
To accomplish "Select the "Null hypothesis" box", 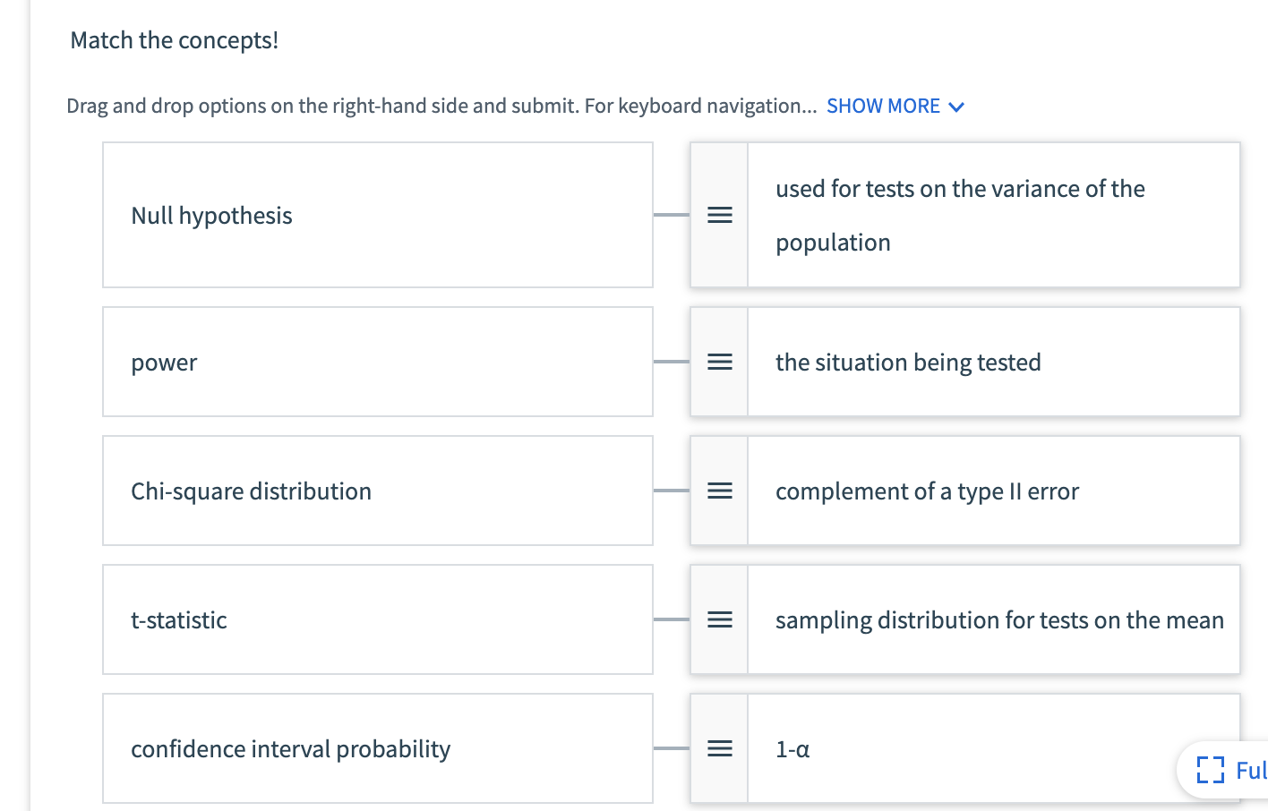I will point(377,215).
